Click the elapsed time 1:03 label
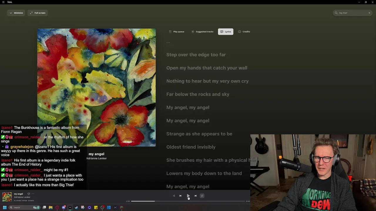 [128, 201]
